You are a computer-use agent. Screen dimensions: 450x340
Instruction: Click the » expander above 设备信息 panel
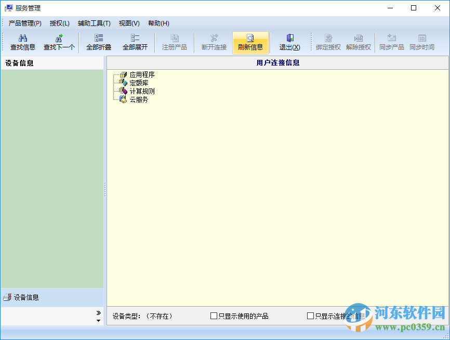98,312
